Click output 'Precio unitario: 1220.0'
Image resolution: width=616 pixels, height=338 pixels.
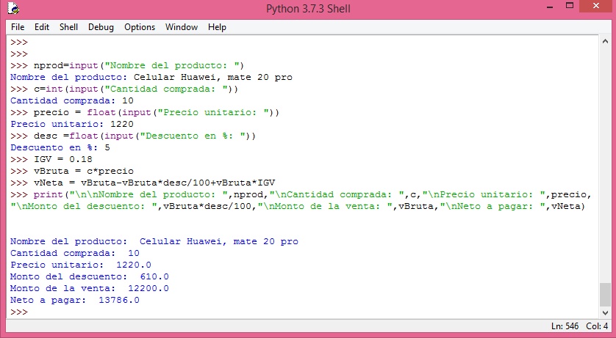tap(81, 265)
